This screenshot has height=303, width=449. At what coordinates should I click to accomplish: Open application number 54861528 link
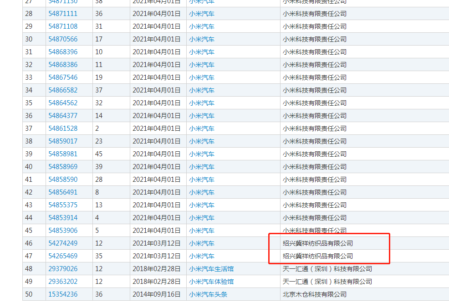(x=63, y=128)
